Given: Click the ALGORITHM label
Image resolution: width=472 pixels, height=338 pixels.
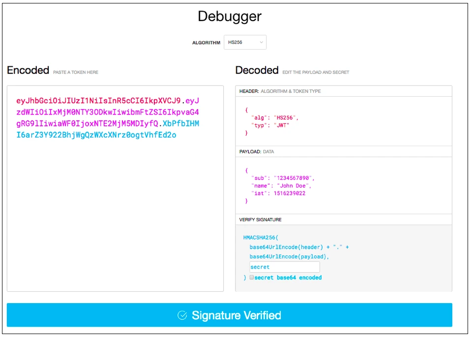Looking at the screenshot, I should click(x=206, y=43).
